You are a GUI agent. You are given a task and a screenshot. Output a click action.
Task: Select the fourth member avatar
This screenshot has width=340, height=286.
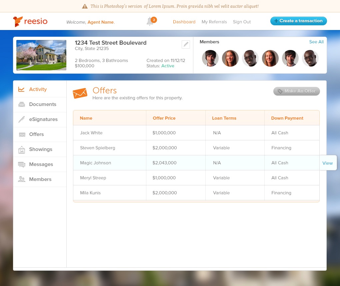point(270,58)
